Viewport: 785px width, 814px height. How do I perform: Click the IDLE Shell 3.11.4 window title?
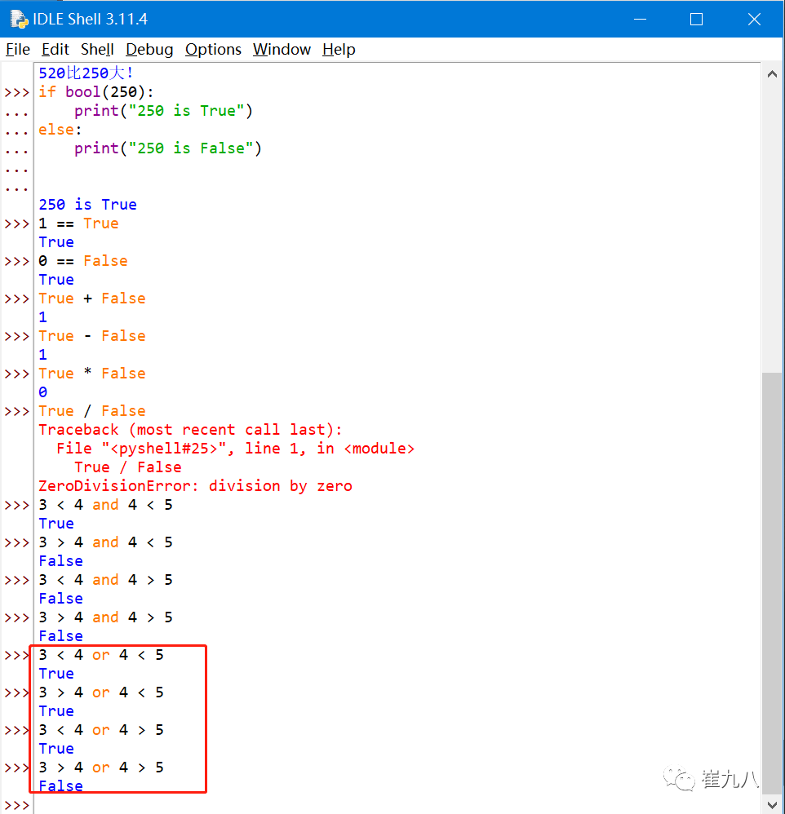91,20
